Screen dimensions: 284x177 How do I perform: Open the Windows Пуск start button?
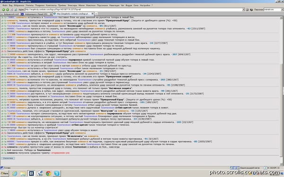click(4, 174)
